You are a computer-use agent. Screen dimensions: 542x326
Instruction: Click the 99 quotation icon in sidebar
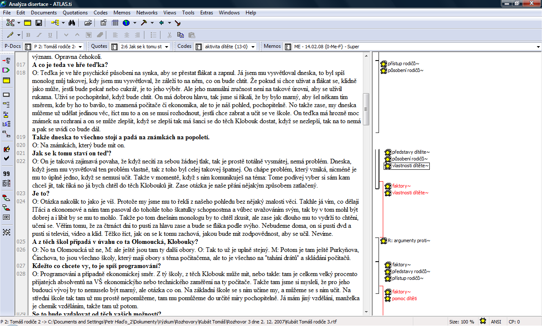pyautogui.click(x=6, y=174)
